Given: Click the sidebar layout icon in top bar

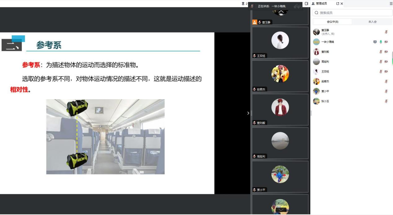Looking at the screenshot, I should click(x=306, y=4).
